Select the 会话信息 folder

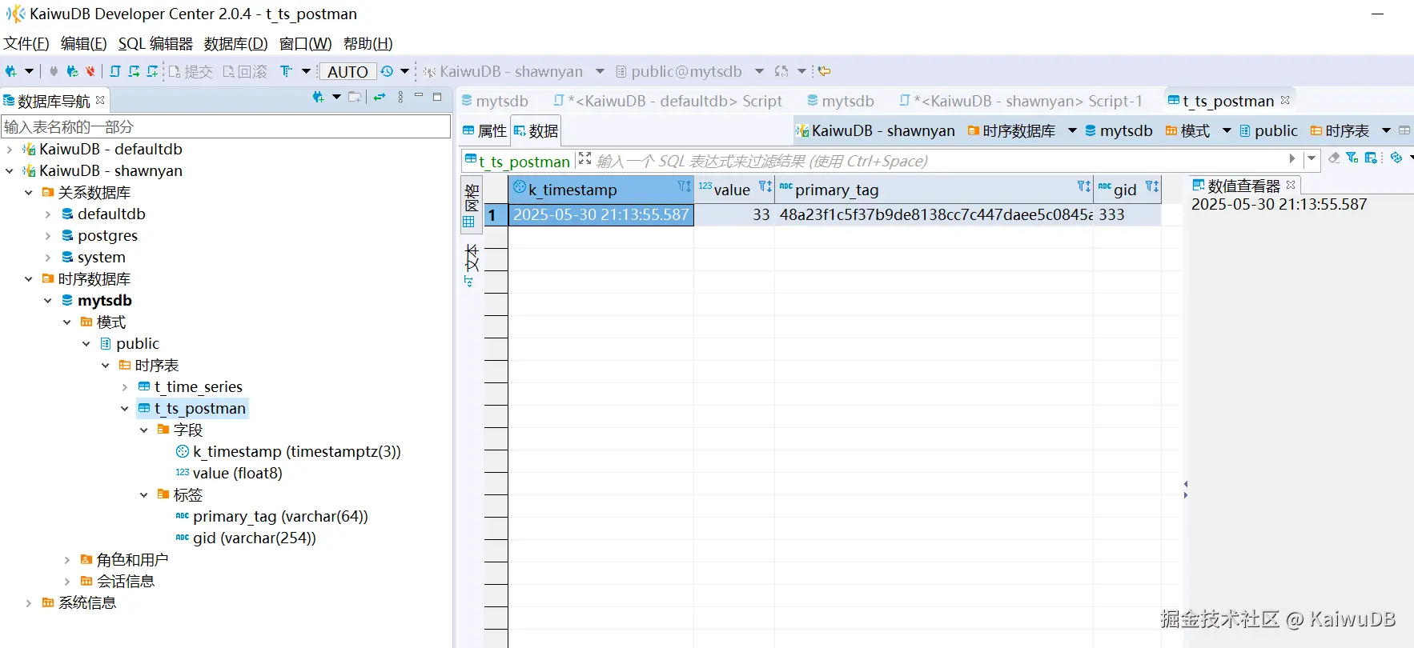[x=125, y=581]
